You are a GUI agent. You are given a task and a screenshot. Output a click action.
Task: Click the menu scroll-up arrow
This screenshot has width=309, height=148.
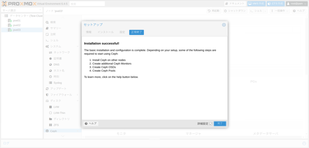(63, 17)
